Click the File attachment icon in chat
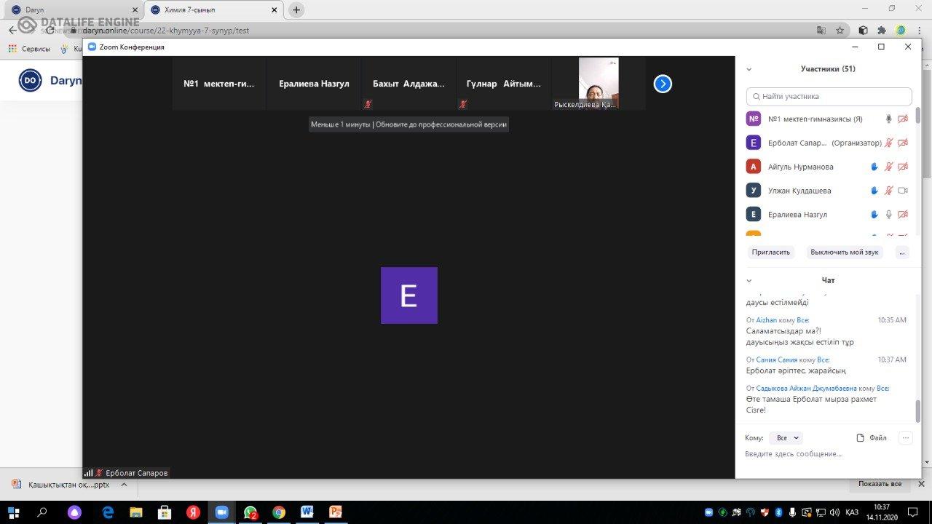Viewport: 932px width, 524px height. click(872, 437)
